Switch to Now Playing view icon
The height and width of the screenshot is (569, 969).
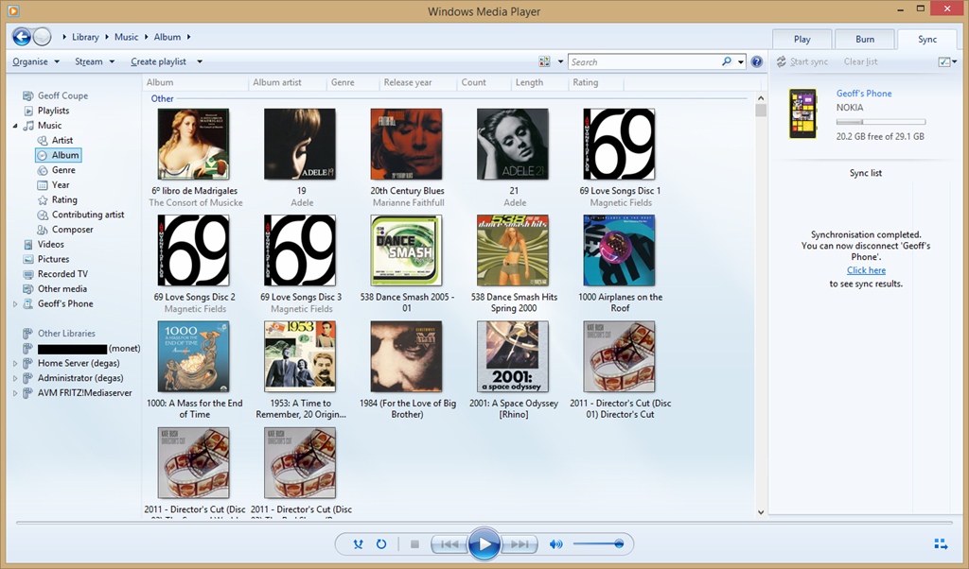(940, 544)
